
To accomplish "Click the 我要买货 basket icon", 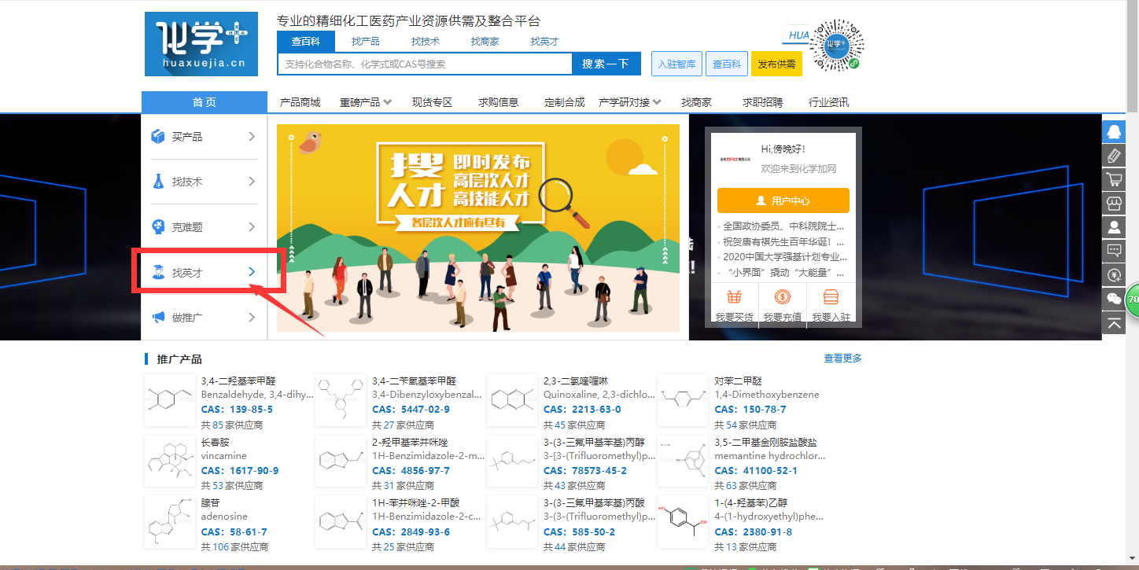I will coord(734,298).
